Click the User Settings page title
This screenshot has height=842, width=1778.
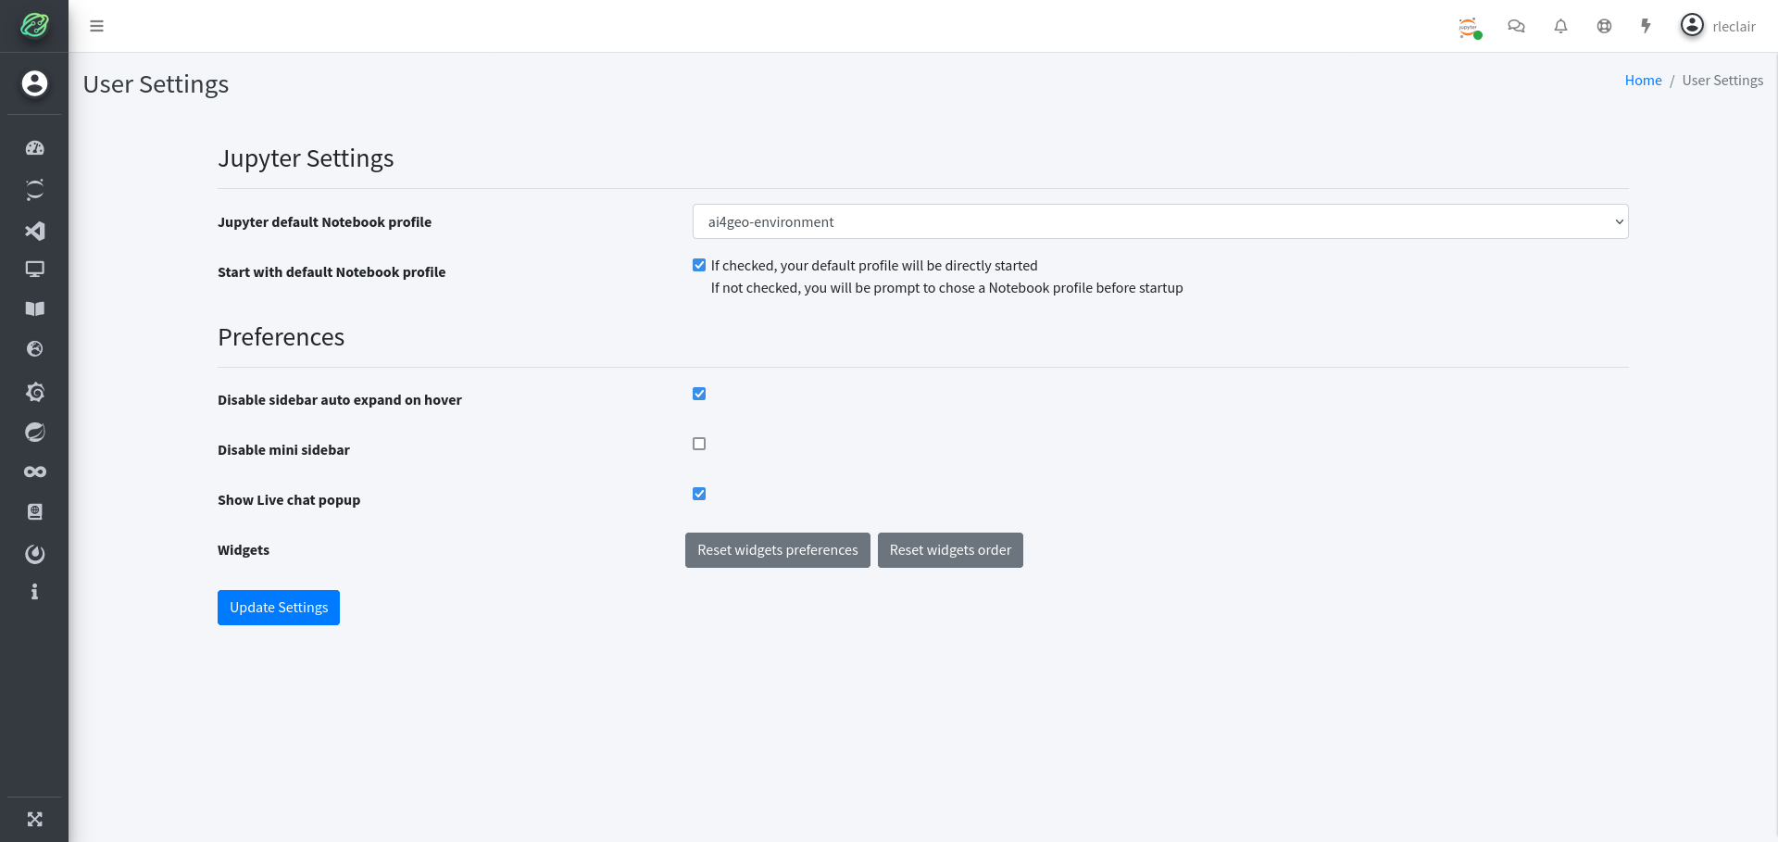[156, 84]
